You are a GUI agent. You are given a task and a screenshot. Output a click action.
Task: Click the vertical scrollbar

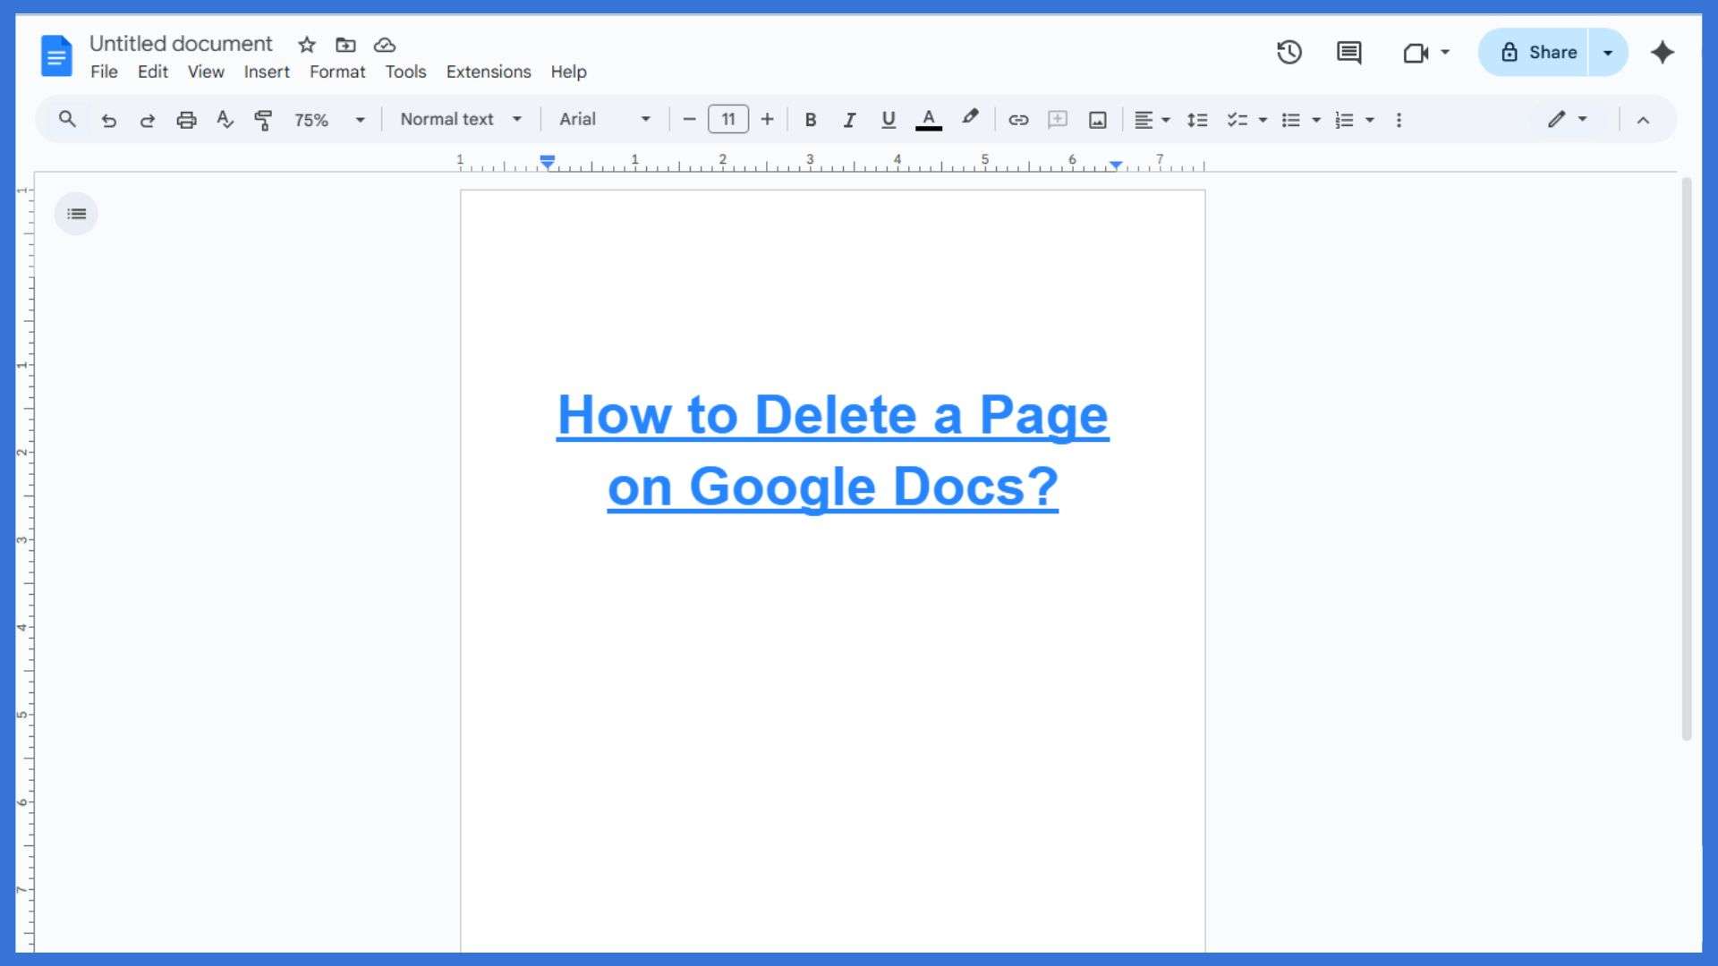point(1687,458)
